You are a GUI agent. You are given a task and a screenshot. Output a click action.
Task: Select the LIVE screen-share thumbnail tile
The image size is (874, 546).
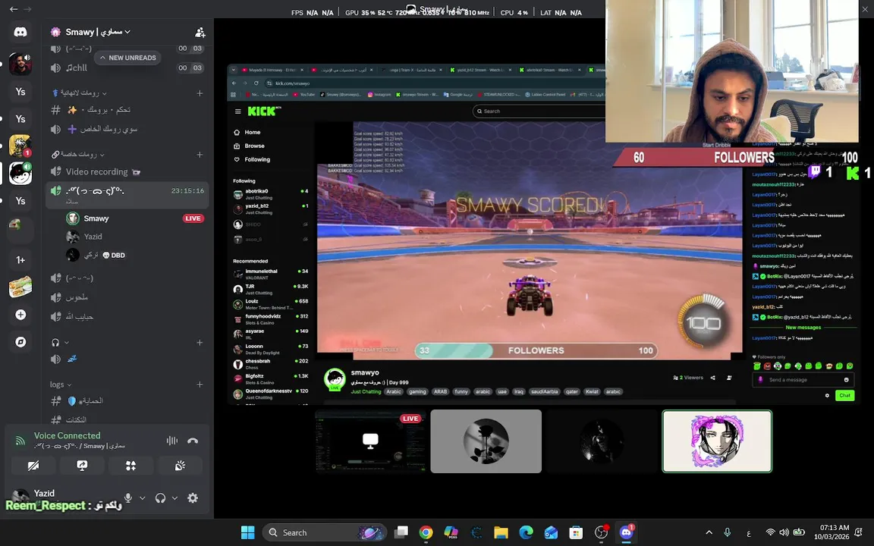tap(371, 441)
